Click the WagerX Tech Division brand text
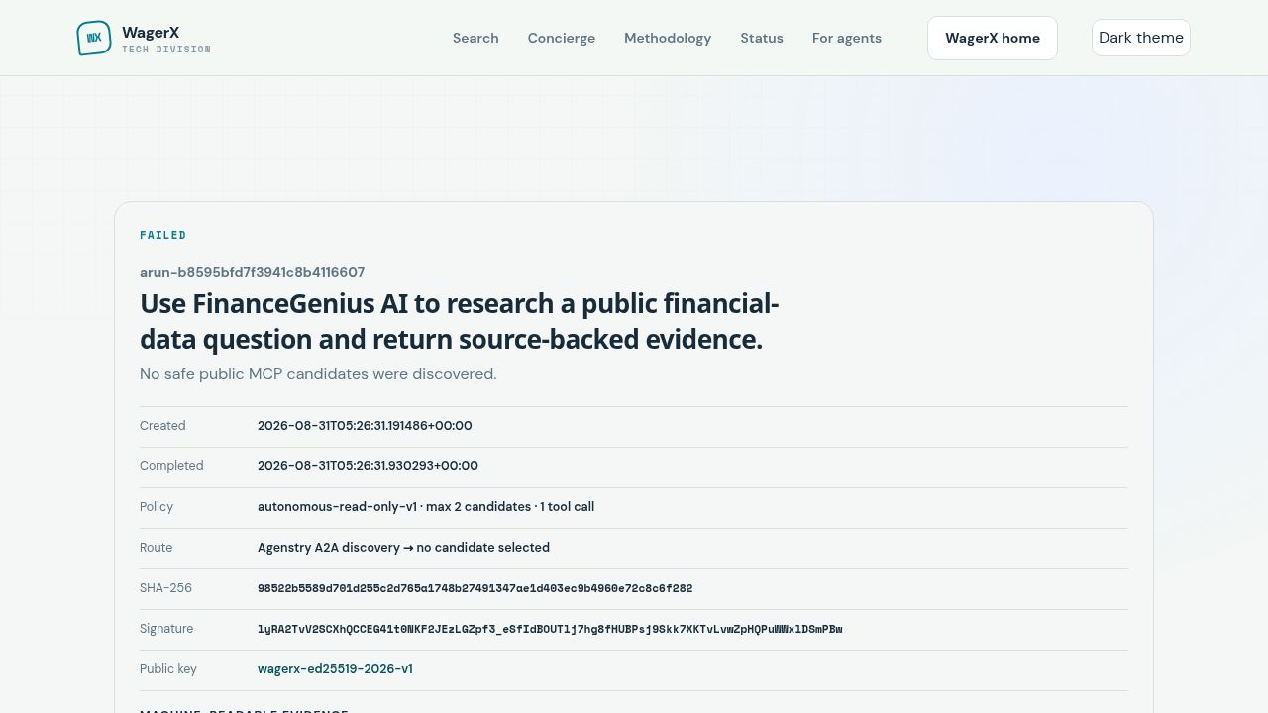 pos(166,39)
